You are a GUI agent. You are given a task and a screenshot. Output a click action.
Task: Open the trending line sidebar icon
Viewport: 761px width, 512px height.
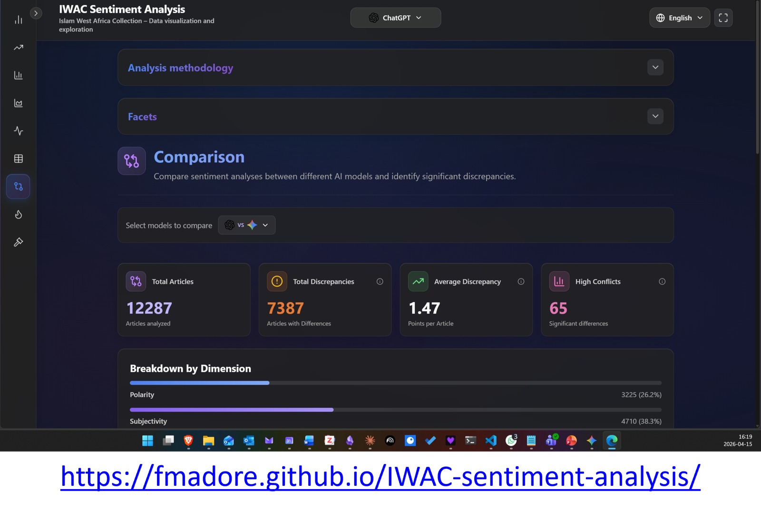pyautogui.click(x=19, y=48)
